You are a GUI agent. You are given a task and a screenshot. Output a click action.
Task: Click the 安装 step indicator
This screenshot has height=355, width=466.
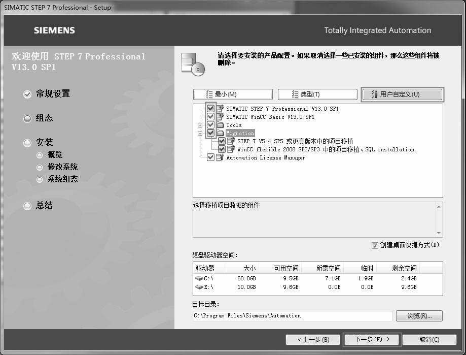pyautogui.click(x=27, y=143)
